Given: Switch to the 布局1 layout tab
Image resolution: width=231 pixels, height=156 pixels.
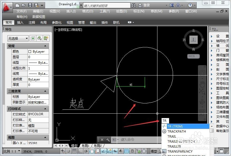Looking at the screenshot, I should tap(85, 146).
